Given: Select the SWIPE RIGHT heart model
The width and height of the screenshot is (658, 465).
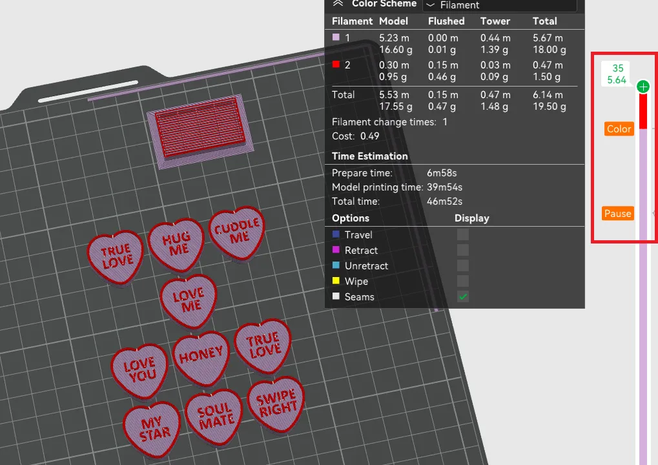Looking at the screenshot, I should click(276, 404).
